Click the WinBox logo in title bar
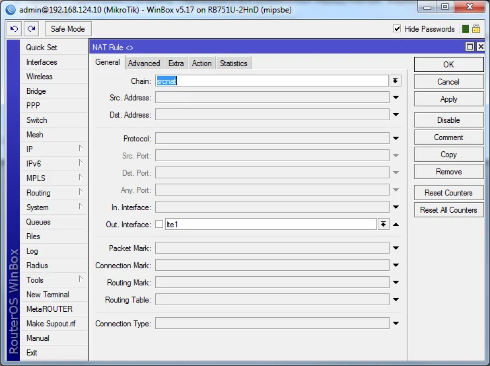The width and height of the screenshot is (490, 366). click(x=11, y=10)
